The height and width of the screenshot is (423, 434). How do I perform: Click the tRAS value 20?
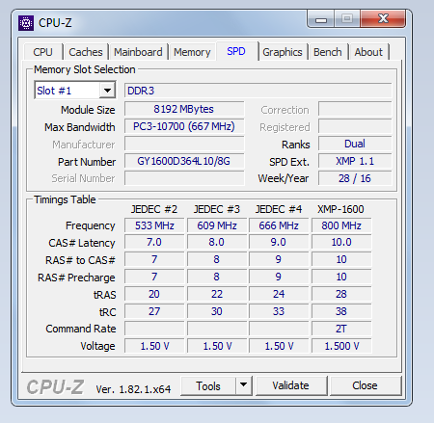tap(154, 294)
